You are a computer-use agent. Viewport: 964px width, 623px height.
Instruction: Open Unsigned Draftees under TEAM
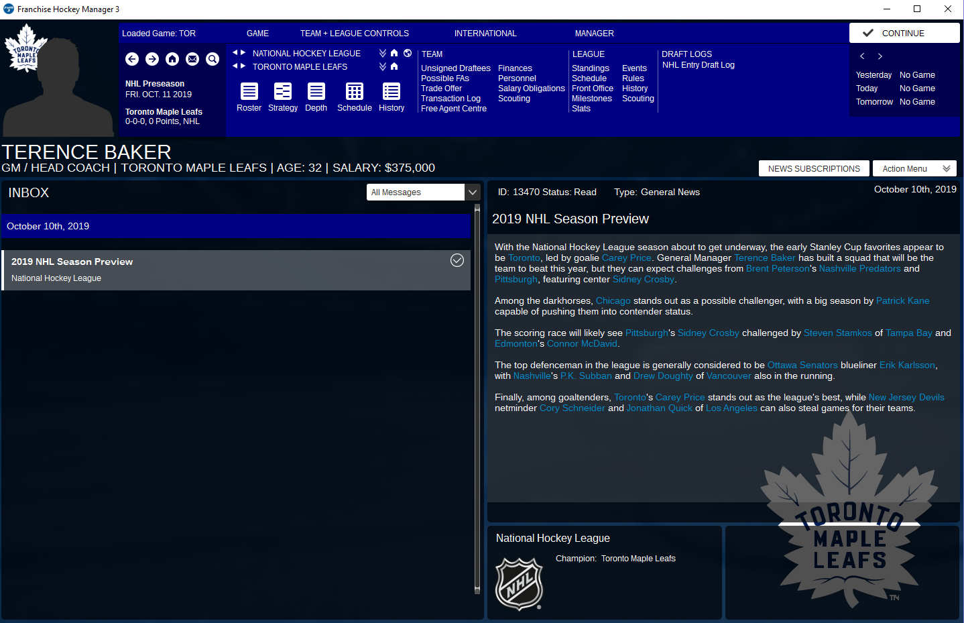click(456, 68)
